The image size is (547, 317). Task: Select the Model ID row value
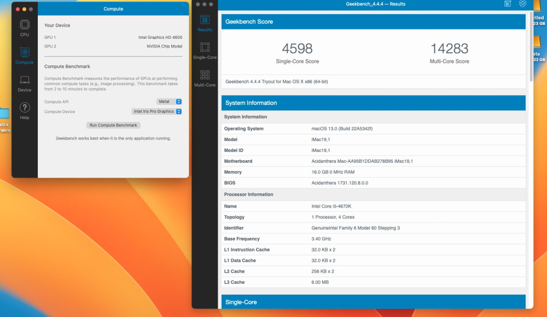pyautogui.click(x=321, y=150)
